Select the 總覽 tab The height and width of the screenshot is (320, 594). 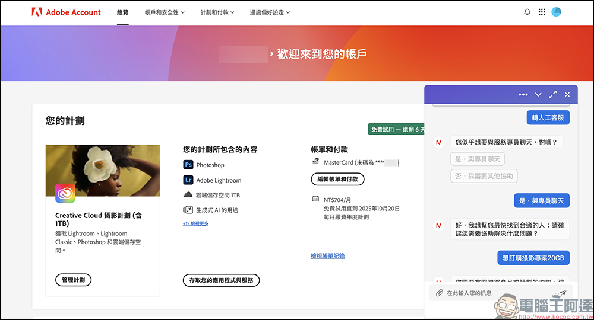(123, 12)
